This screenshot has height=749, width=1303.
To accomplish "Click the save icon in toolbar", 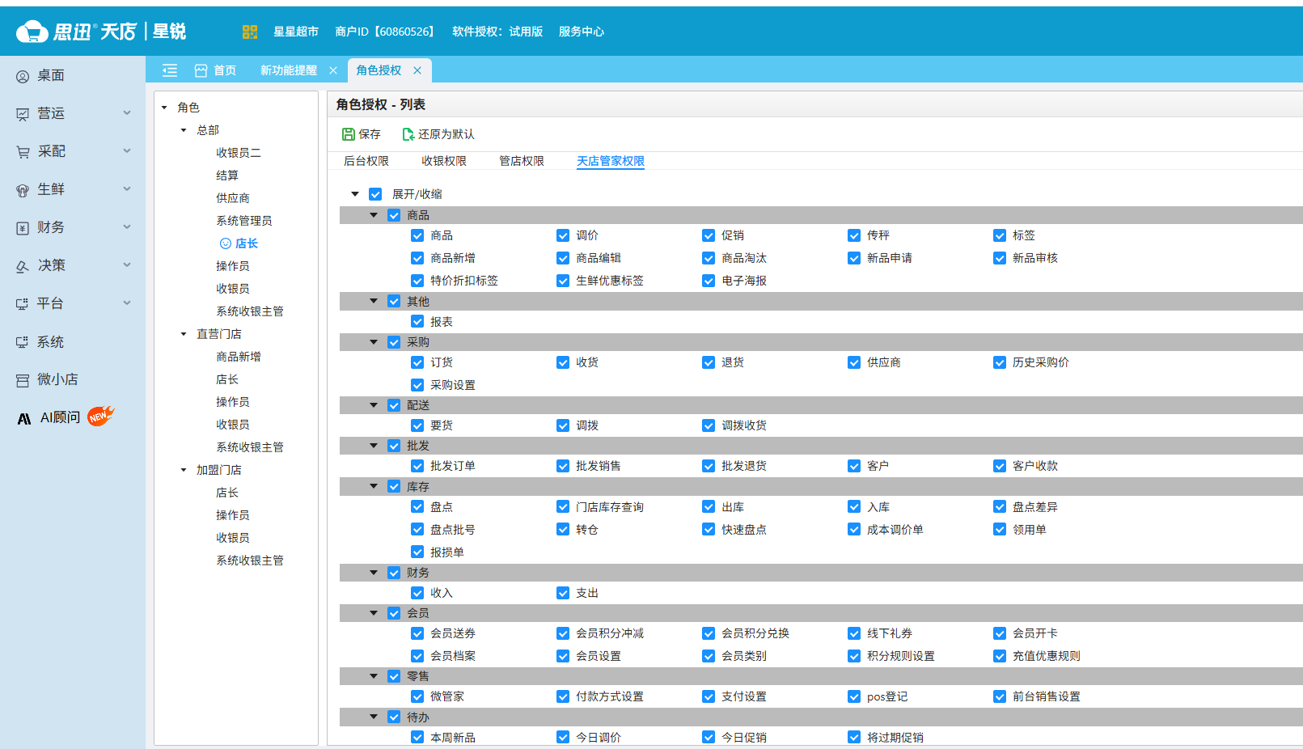I will tap(348, 134).
